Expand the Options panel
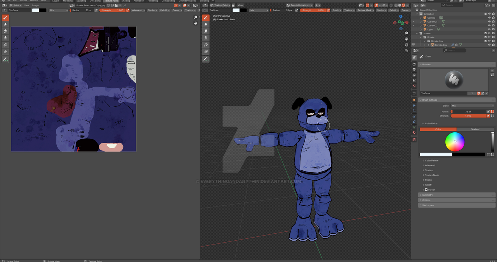Image resolution: width=497 pixels, height=262 pixels. click(x=457, y=200)
